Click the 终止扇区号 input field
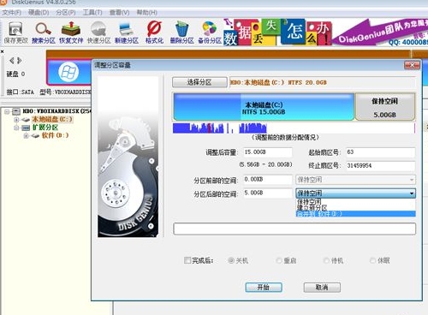The height and width of the screenshot is (315, 428). click(x=381, y=165)
